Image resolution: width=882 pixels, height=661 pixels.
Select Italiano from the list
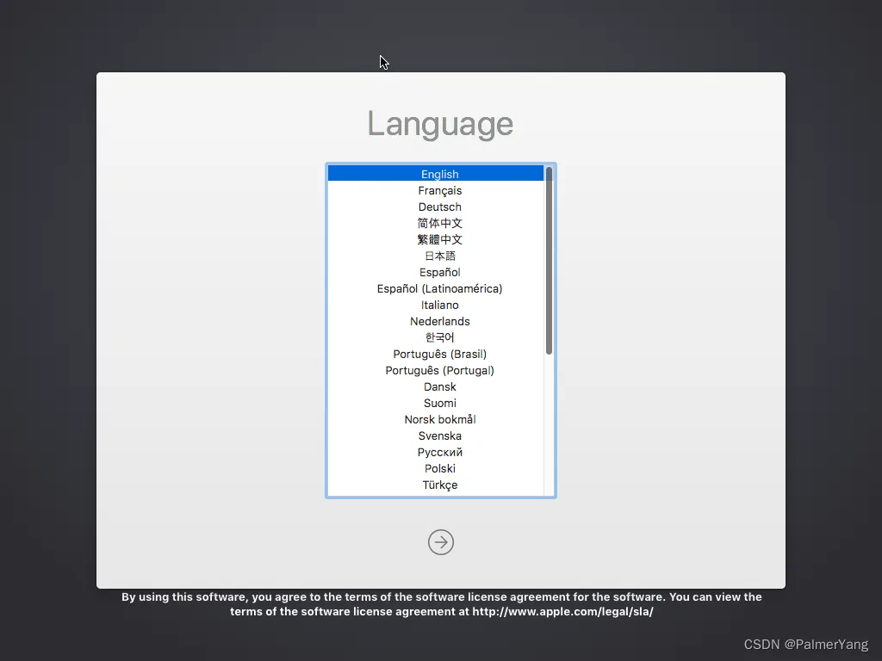point(439,306)
